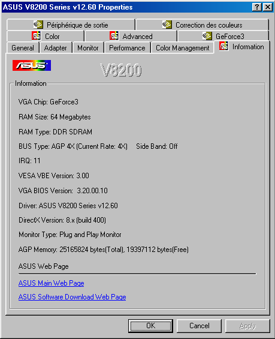This screenshot has width=275, height=339.
Task: Switch to the General tab
Action: (x=23, y=48)
